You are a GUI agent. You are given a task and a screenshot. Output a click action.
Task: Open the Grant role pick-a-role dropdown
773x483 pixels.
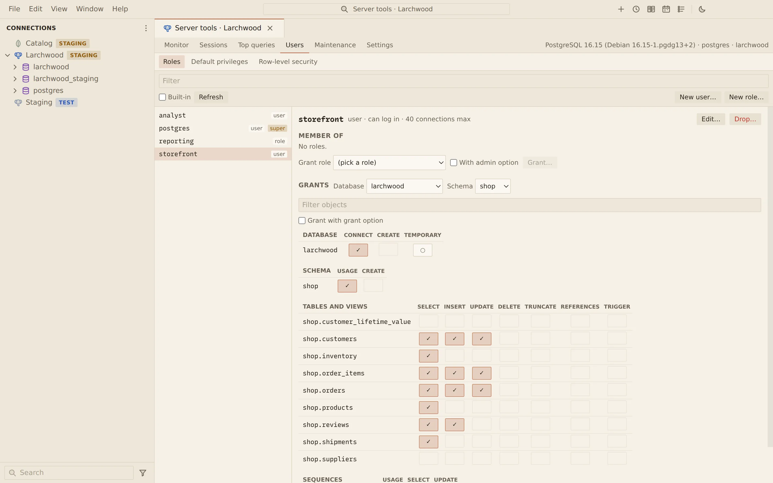click(x=389, y=163)
